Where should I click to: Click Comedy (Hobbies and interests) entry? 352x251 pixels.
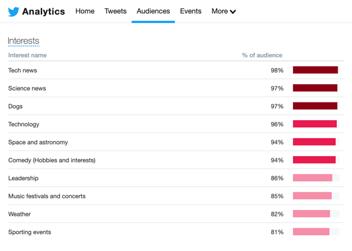click(52, 160)
